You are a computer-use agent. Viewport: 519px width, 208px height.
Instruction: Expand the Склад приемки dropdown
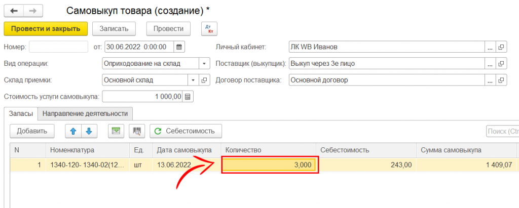click(x=193, y=80)
